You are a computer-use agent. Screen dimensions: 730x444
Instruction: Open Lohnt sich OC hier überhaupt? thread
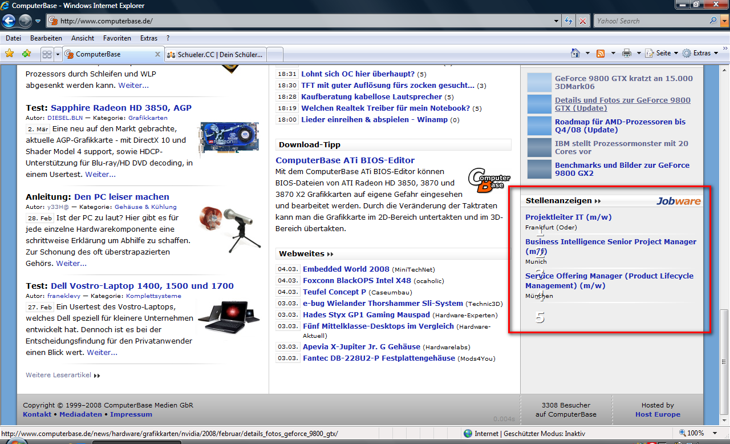[x=358, y=74]
